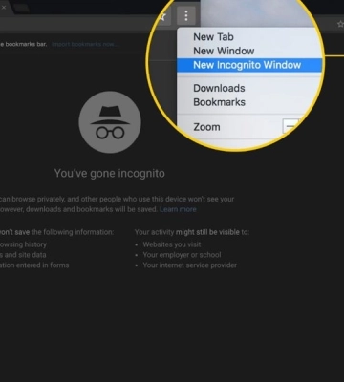This screenshot has width=344, height=382.
Task: Select New Tab from the menu
Action: coord(213,37)
